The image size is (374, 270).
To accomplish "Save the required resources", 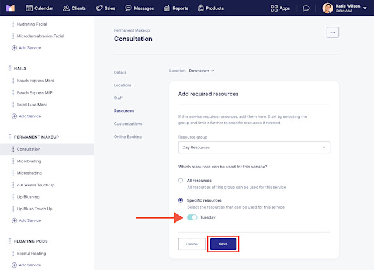I will 223,244.
